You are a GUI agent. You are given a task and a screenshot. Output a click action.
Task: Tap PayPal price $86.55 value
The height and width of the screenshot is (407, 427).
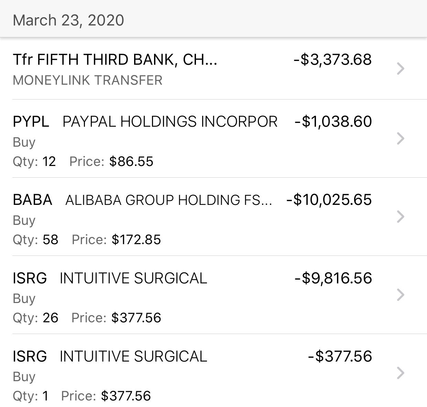tap(131, 161)
